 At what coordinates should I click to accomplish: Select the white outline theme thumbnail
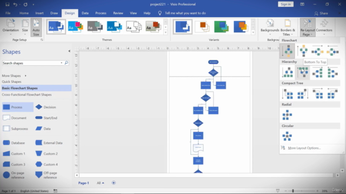click(134, 26)
